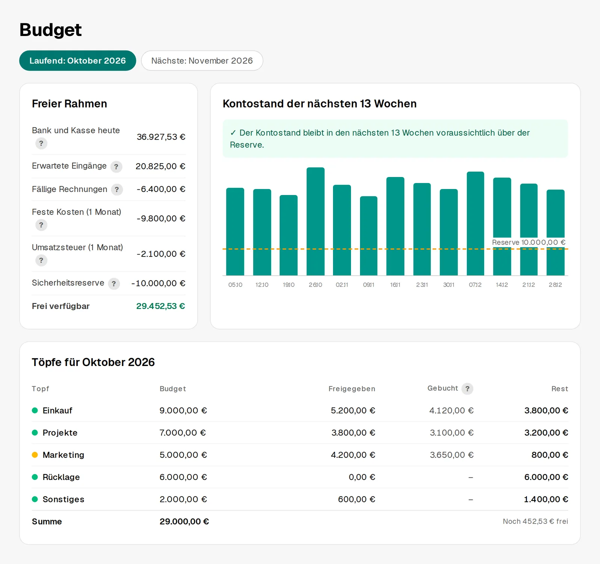Screen dimensions: 600x564
Task: Click the Freigegeben column header
Action: [352, 389]
